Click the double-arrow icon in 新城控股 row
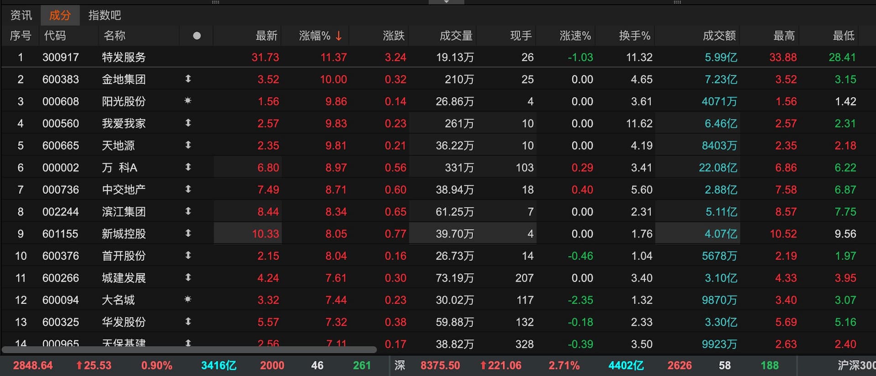 (188, 234)
